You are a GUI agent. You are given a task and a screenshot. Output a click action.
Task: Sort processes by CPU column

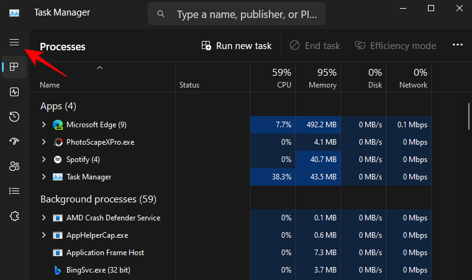coord(273,78)
